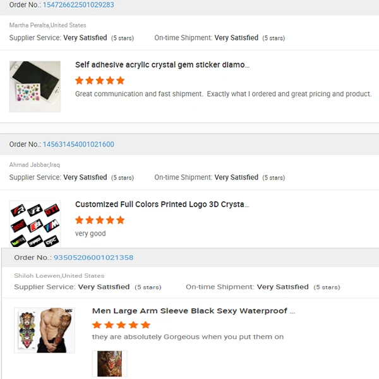379x379 pixels.
Task: Open Customized Full Colors Printed Logo product
Action: click(162, 205)
